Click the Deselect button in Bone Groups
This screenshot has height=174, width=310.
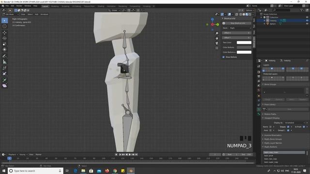point(303,100)
